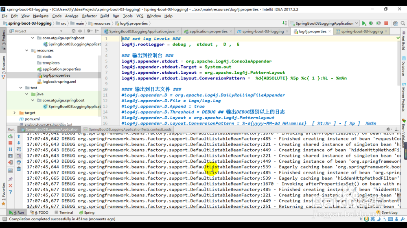Open the Terminal tool window
407x228 pixels.
pos(64,213)
